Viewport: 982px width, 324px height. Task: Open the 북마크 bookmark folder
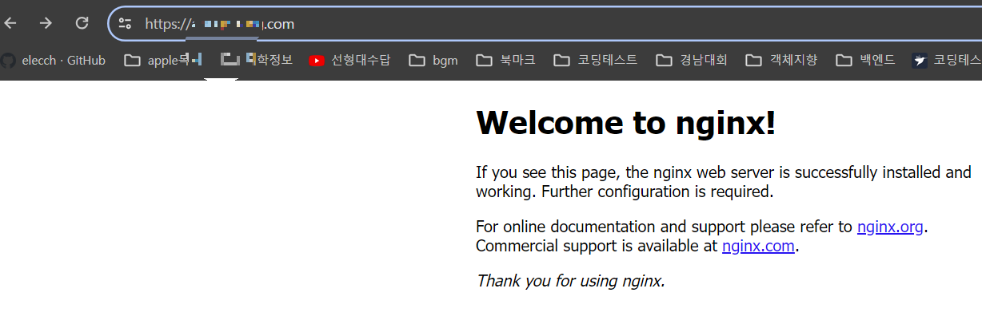(x=505, y=60)
